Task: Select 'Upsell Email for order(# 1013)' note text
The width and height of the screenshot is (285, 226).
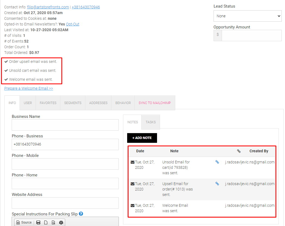Action: click(x=178, y=189)
